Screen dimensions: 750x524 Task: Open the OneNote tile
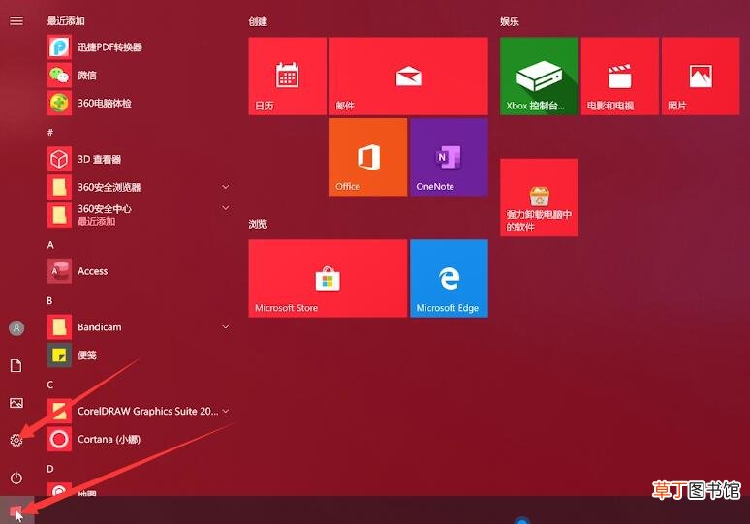click(x=449, y=157)
